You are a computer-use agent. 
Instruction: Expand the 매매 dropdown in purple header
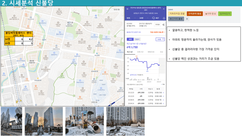tap(131, 18)
